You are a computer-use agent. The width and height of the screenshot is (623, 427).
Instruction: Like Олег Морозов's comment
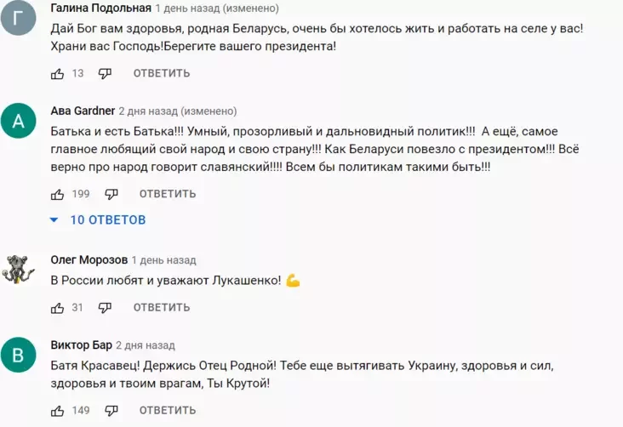click(x=58, y=307)
